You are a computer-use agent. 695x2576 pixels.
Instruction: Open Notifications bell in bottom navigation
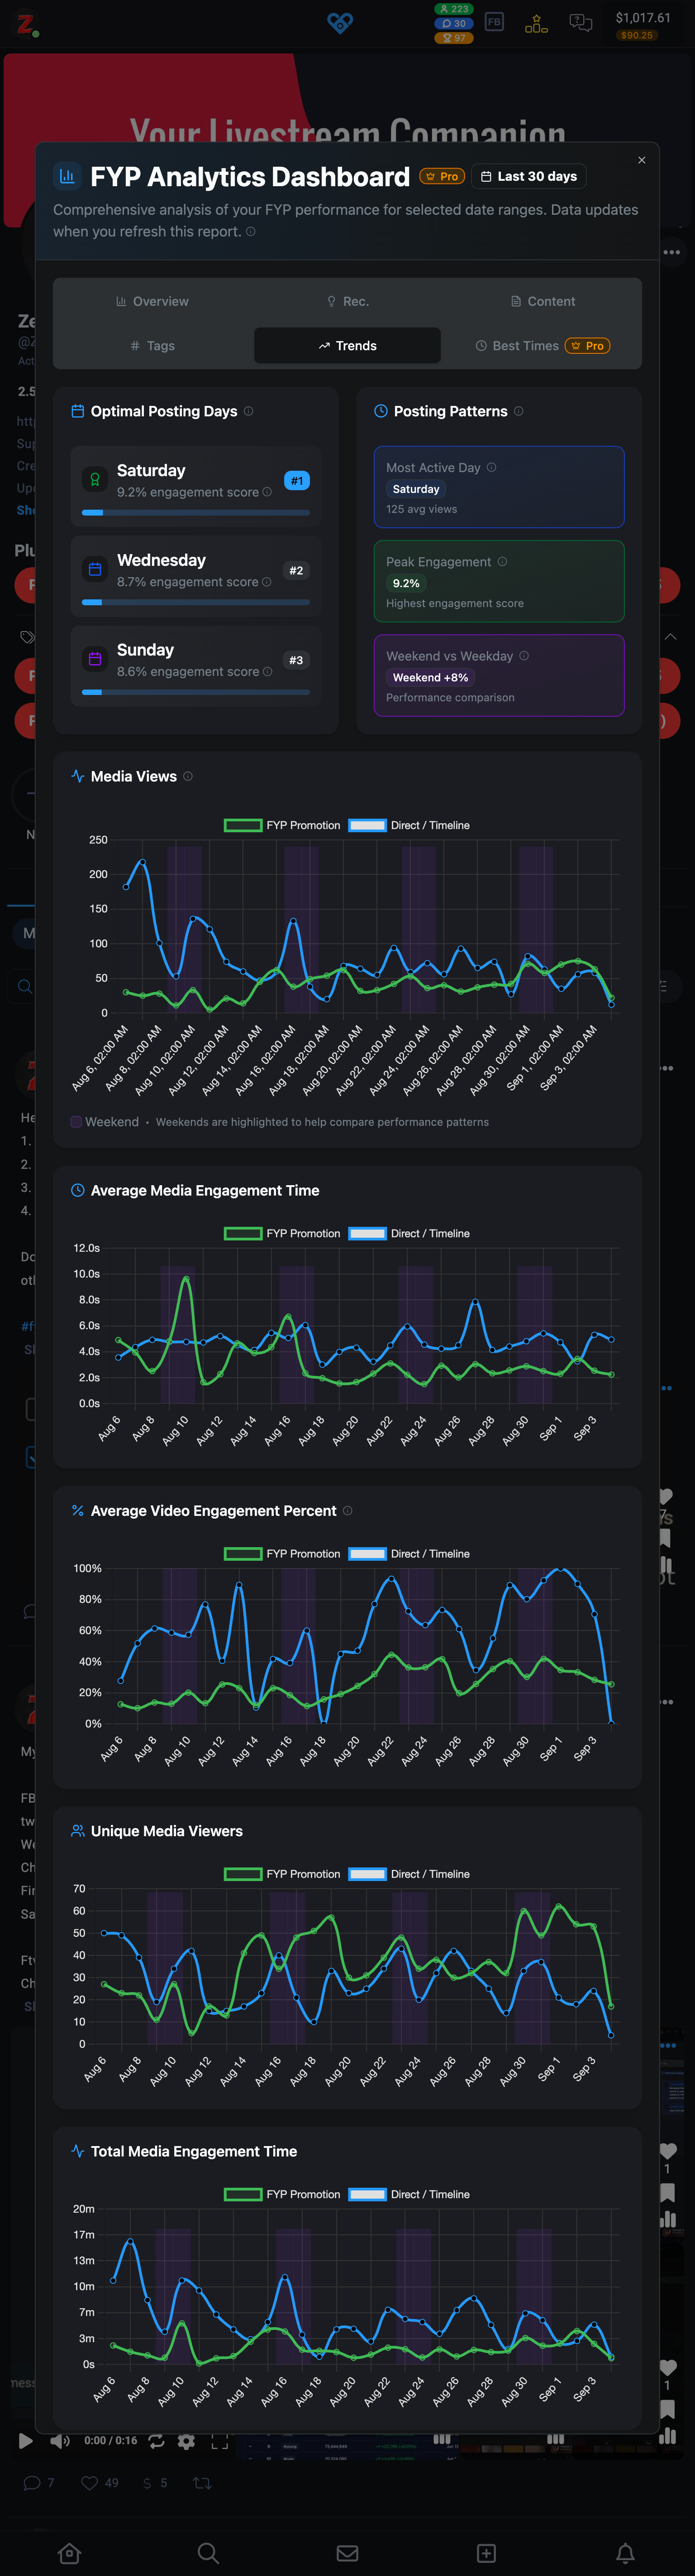[x=625, y=2552]
